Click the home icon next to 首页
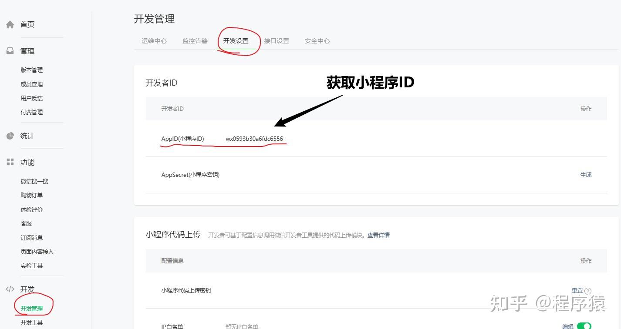Screen dimensions: 621x329 coord(10,25)
